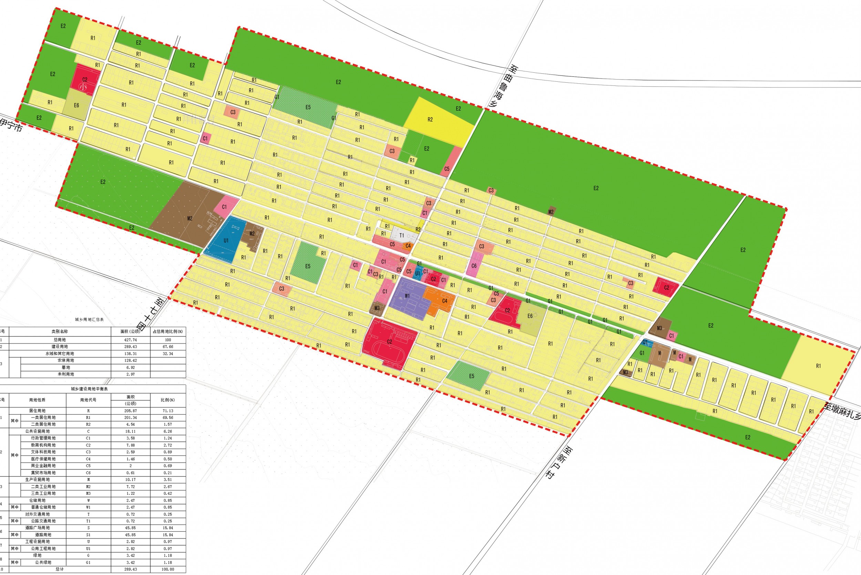Click the area value 10.17
This screenshot has width=861, height=575.
point(131,479)
